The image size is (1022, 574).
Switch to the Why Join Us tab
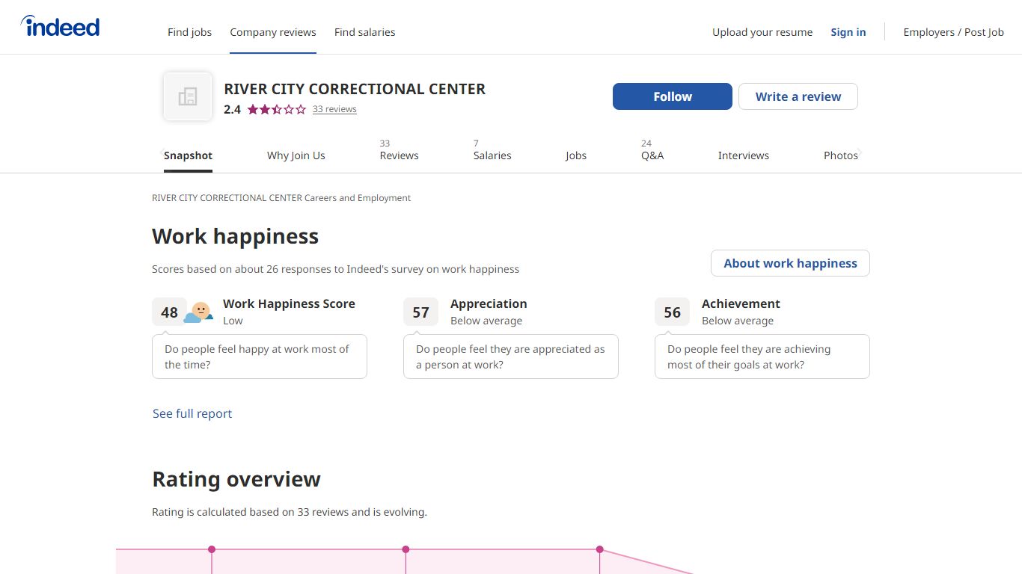pyautogui.click(x=296, y=155)
